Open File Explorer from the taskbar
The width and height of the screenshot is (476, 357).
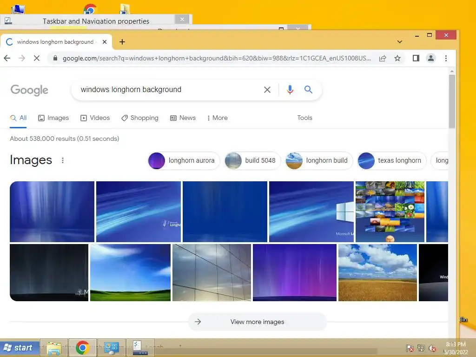coord(54,348)
